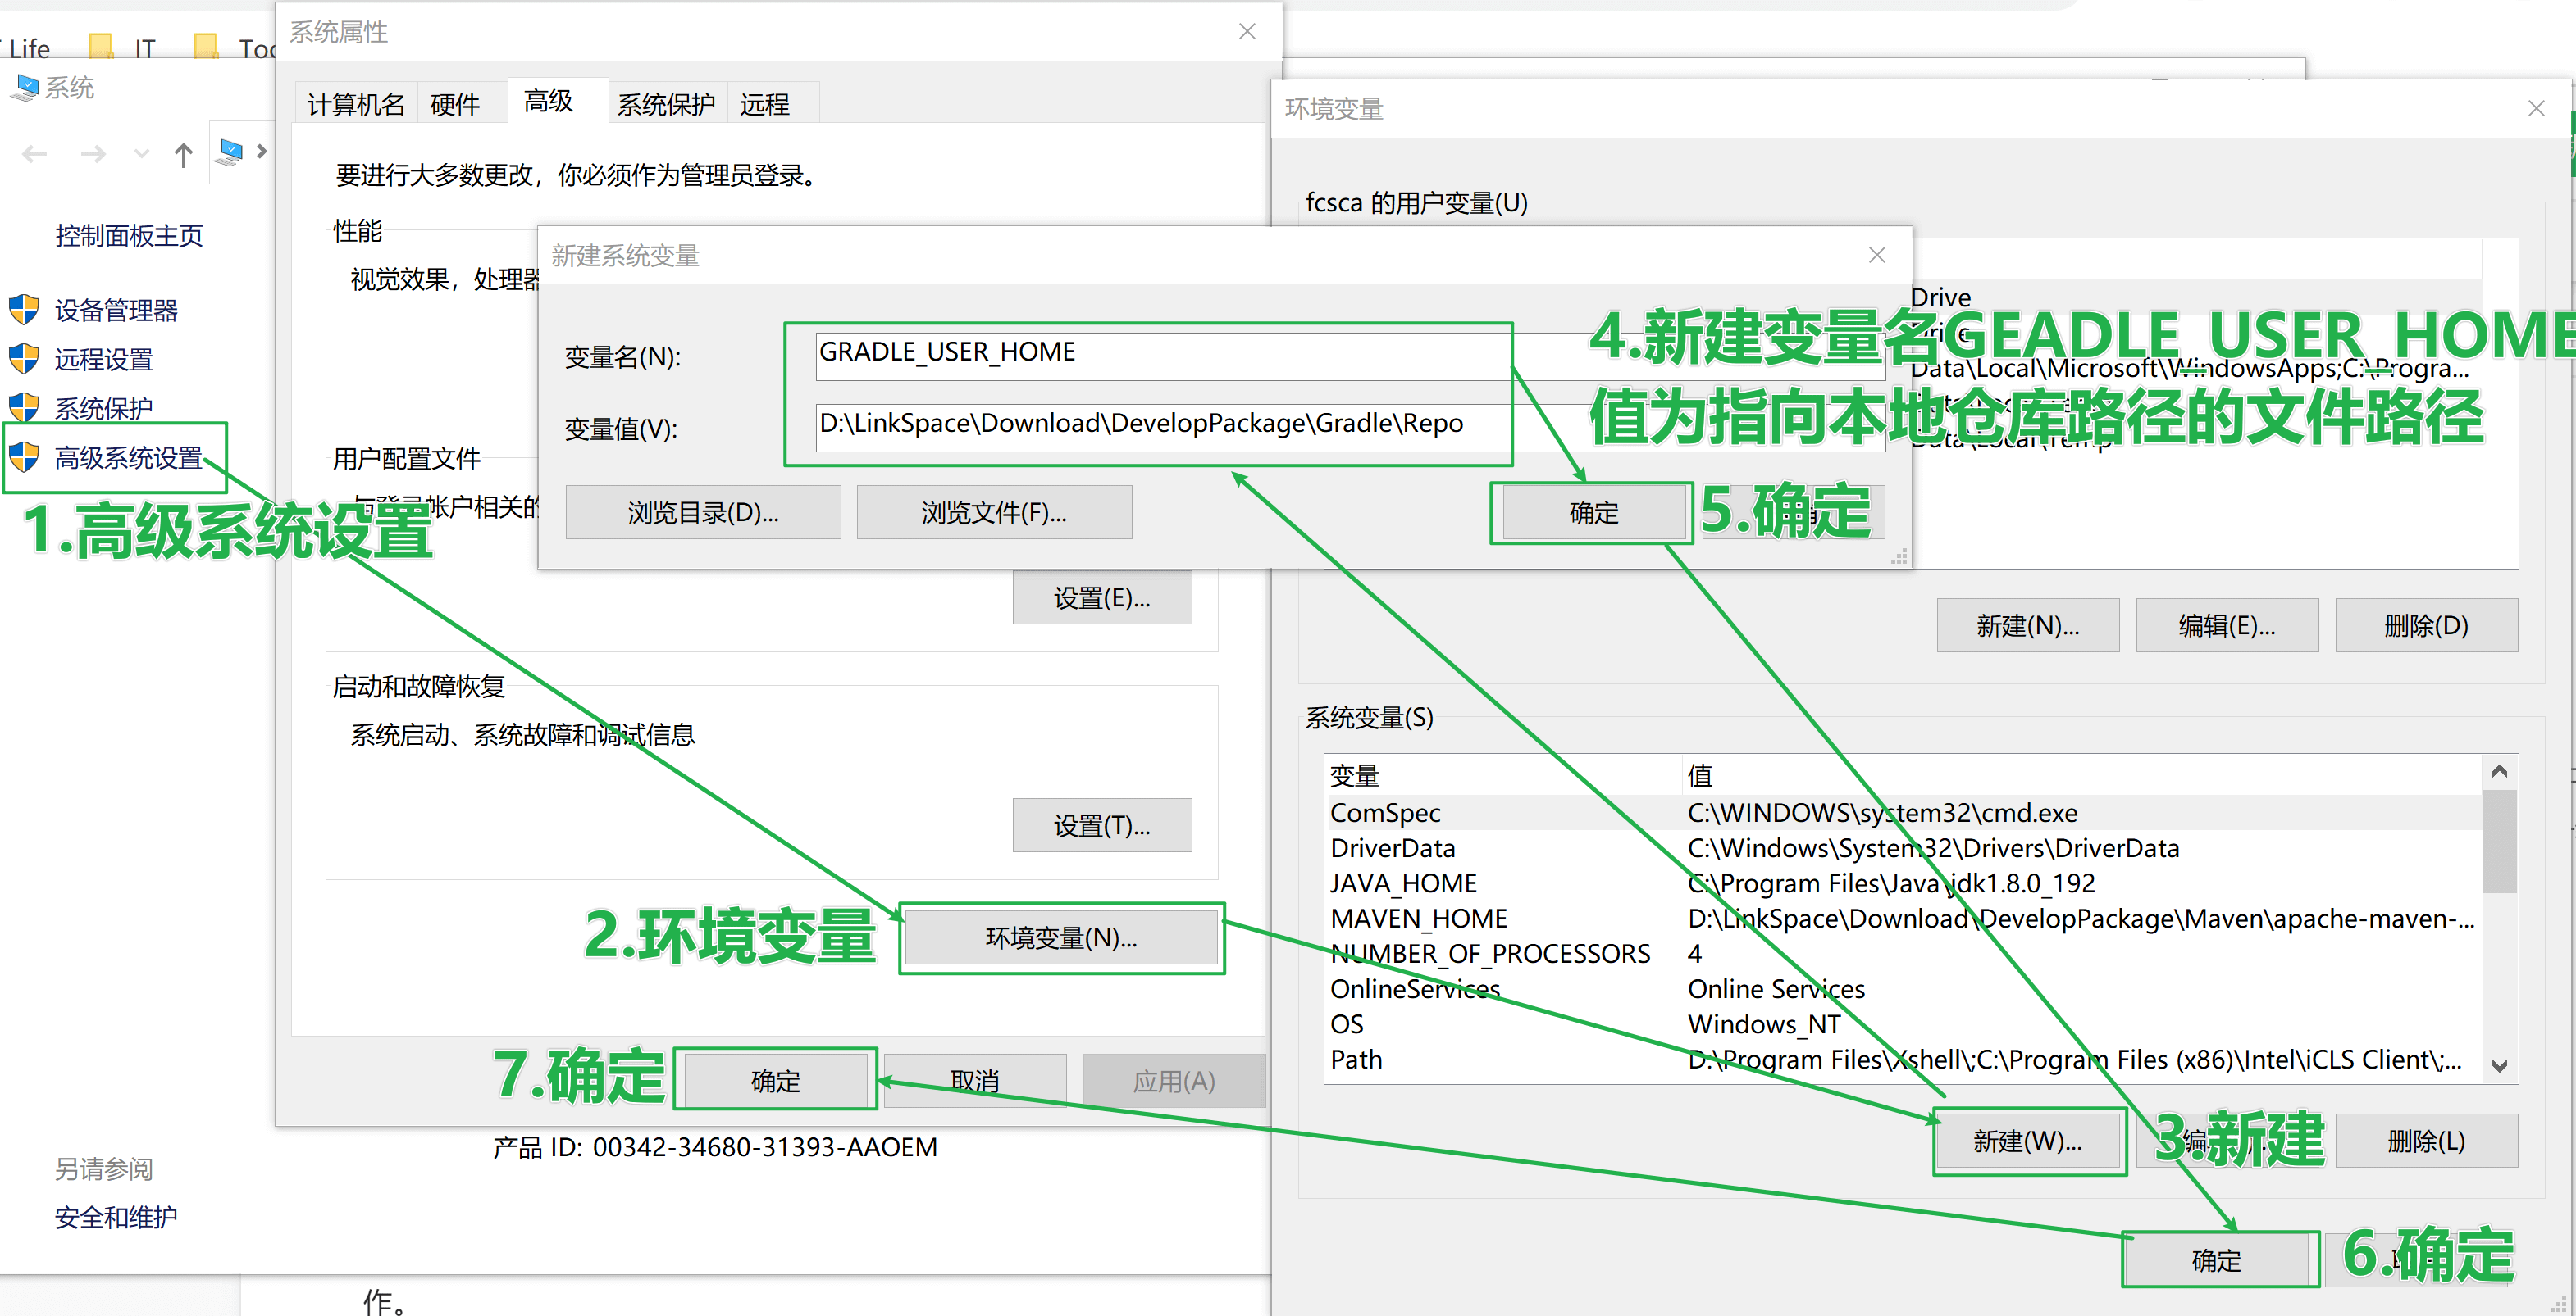The height and width of the screenshot is (1316, 2576).
Task: Expand the recent locations chevron
Action: (141, 154)
